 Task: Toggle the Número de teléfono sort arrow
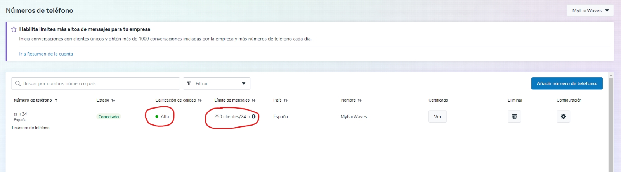click(x=56, y=100)
